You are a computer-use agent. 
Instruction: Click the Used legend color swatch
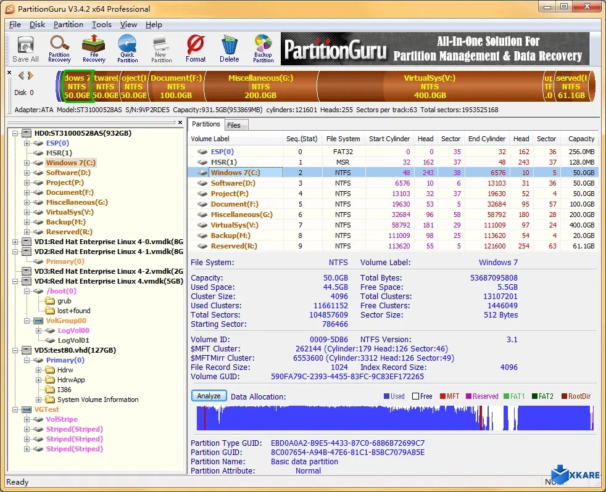pos(386,396)
